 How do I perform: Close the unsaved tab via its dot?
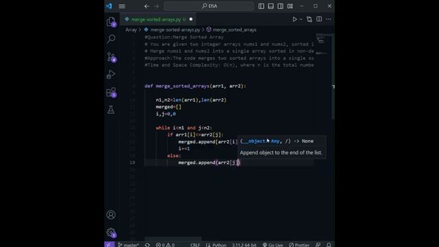point(191,19)
